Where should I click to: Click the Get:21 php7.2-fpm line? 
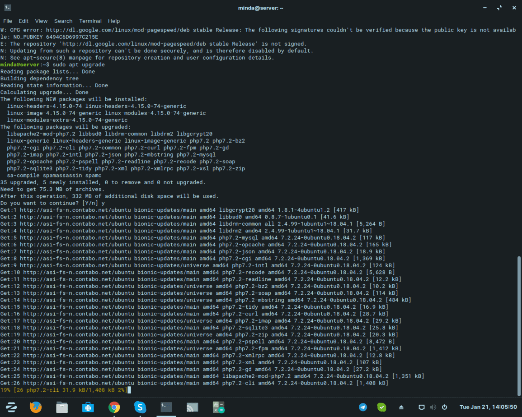tap(201, 348)
